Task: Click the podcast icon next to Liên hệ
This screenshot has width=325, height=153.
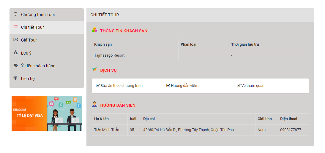Action: (x=15, y=78)
